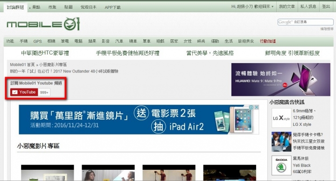Open the LG X style ad text link
This screenshot has width=336, height=181.
tap(304, 118)
